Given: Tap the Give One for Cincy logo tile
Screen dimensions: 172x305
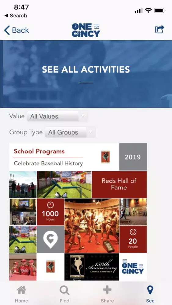Looking at the screenshot, I should click(133, 267).
